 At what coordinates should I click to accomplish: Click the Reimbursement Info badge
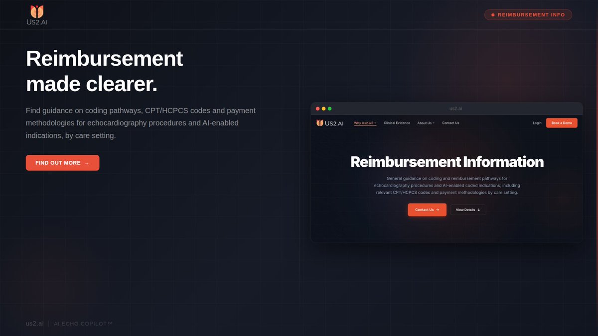(x=528, y=15)
